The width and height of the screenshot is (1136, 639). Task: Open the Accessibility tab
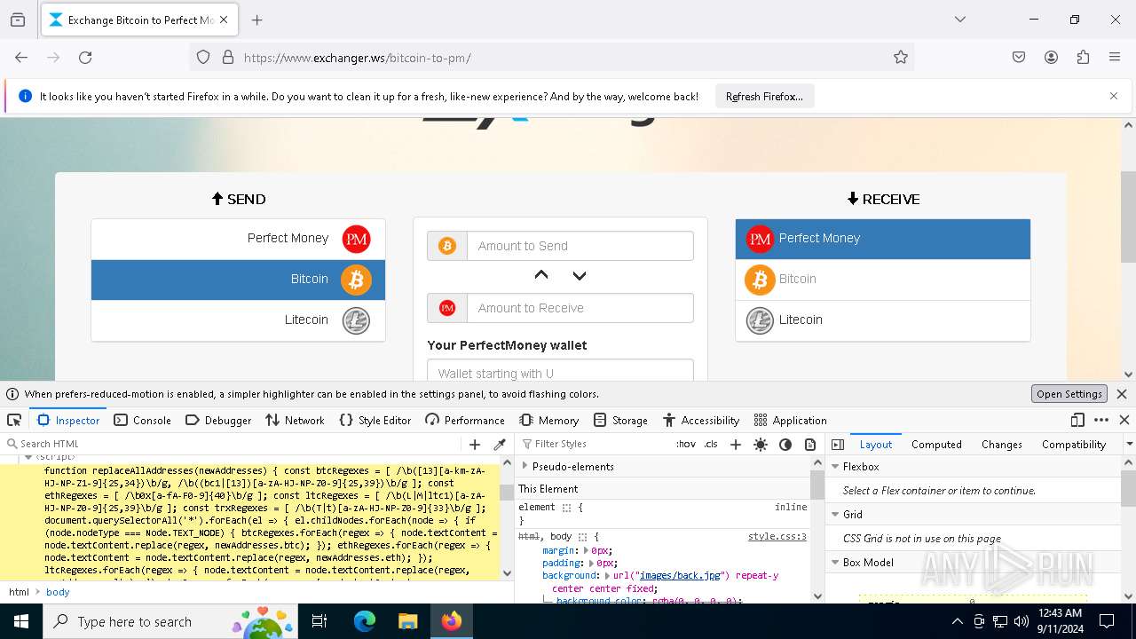point(701,420)
